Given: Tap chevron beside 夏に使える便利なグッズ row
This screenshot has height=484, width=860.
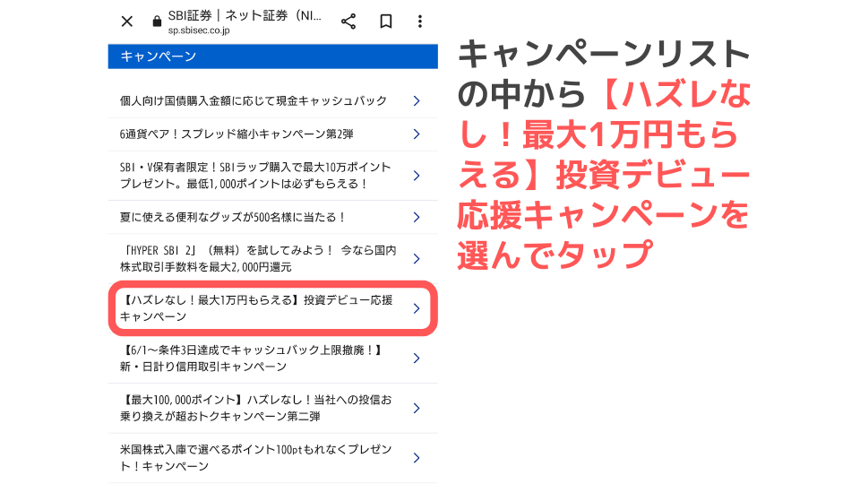Looking at the screenshot, I should pos(417,217).
